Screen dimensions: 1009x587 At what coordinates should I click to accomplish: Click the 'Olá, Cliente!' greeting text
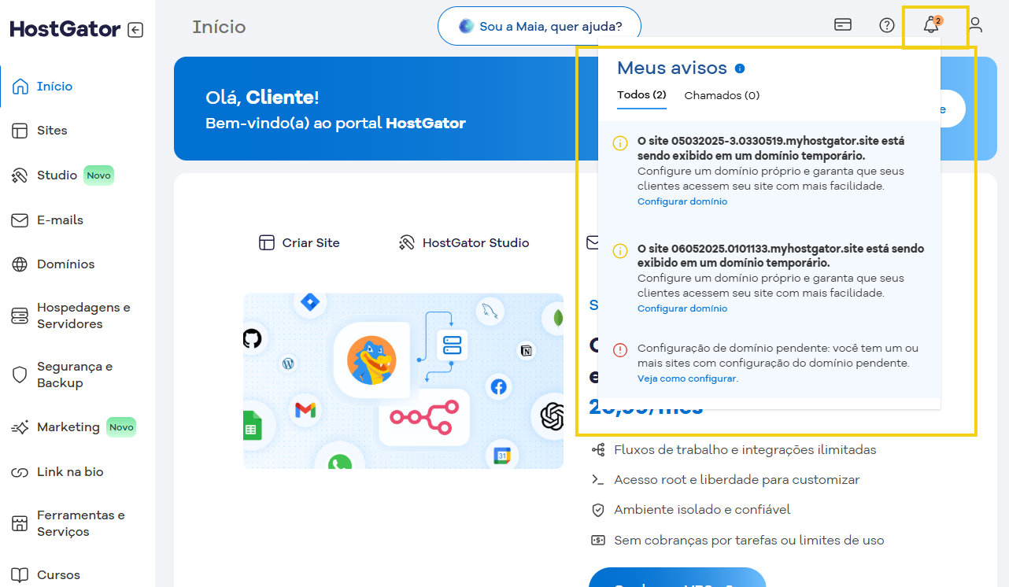click(262, 98)
